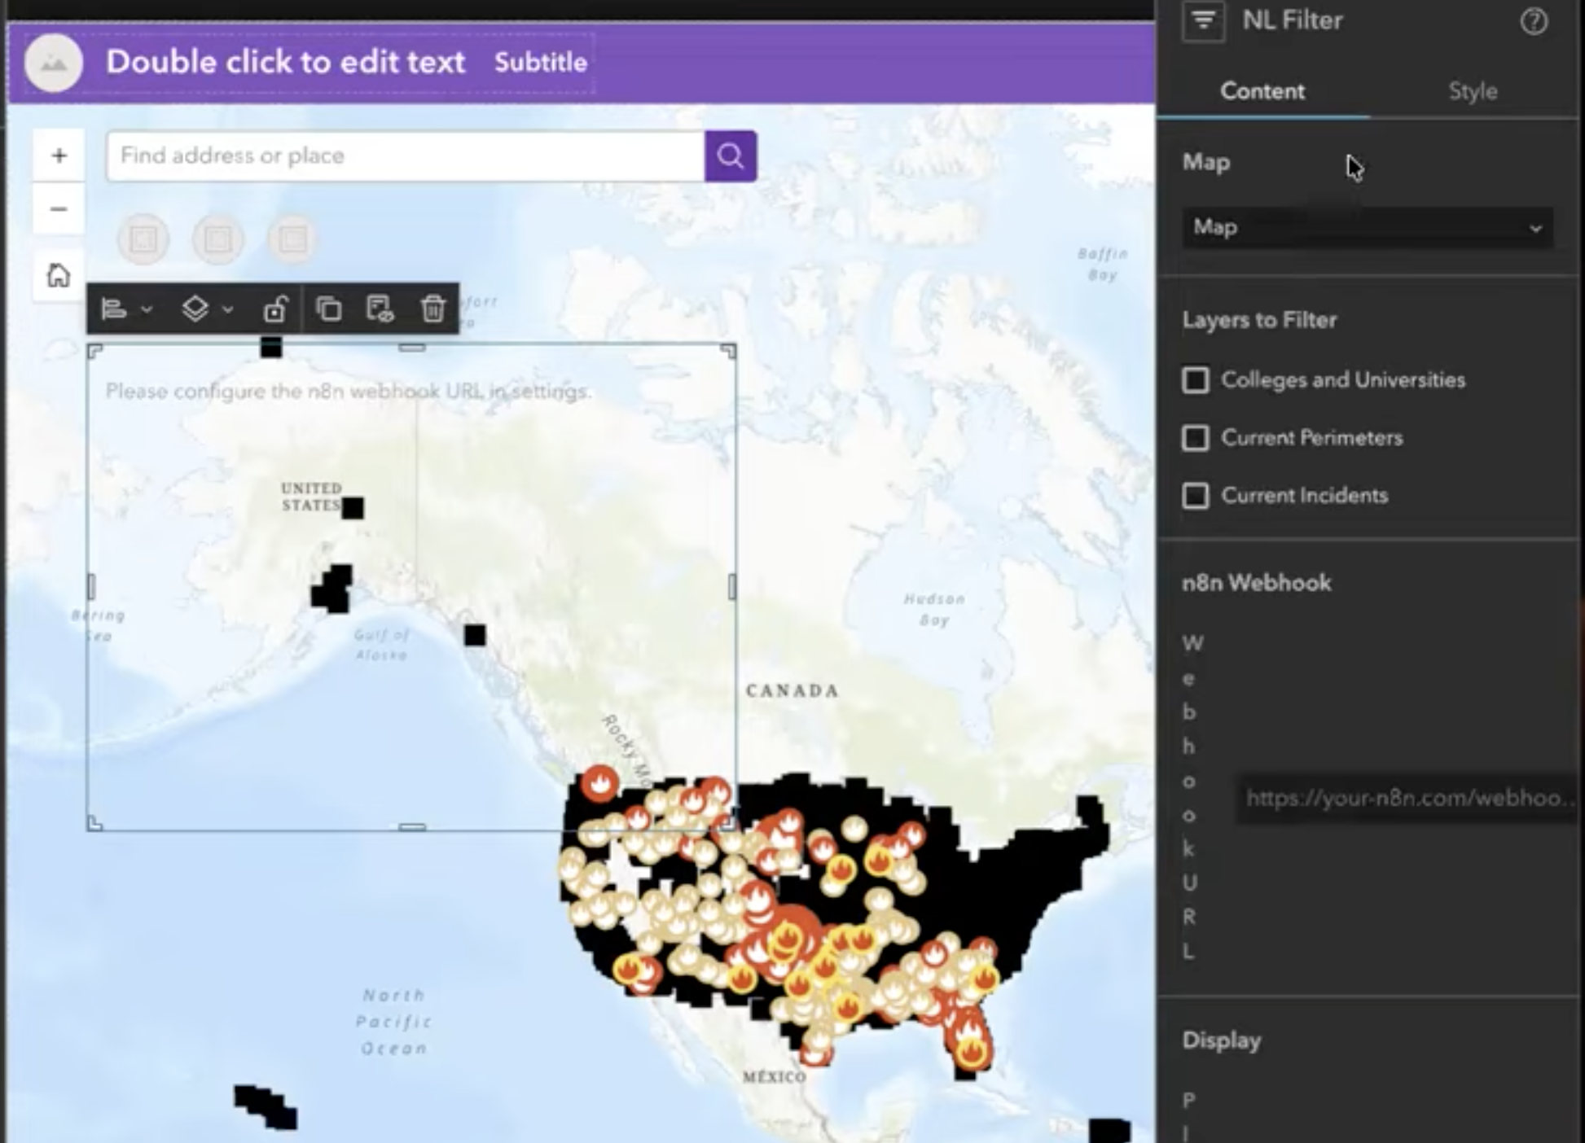
Task: Expand the align options dropdown
Action: (146, 309)
